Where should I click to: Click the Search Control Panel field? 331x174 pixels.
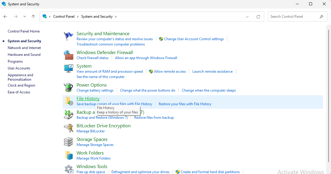[293, 17]
